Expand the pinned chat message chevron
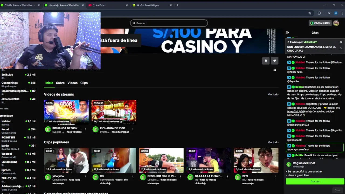The width and height of the screenshot is (345, 194). click(341, 48)
